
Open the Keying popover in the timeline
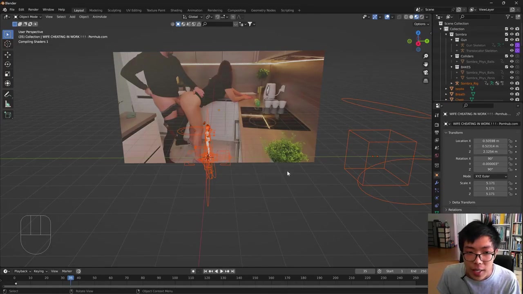tap(40, 271)
